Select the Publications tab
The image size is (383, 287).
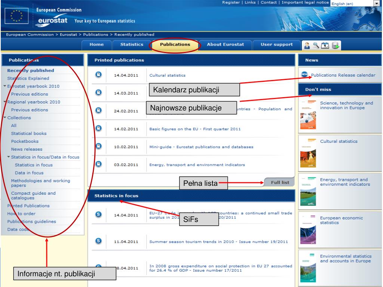[175, 45]
